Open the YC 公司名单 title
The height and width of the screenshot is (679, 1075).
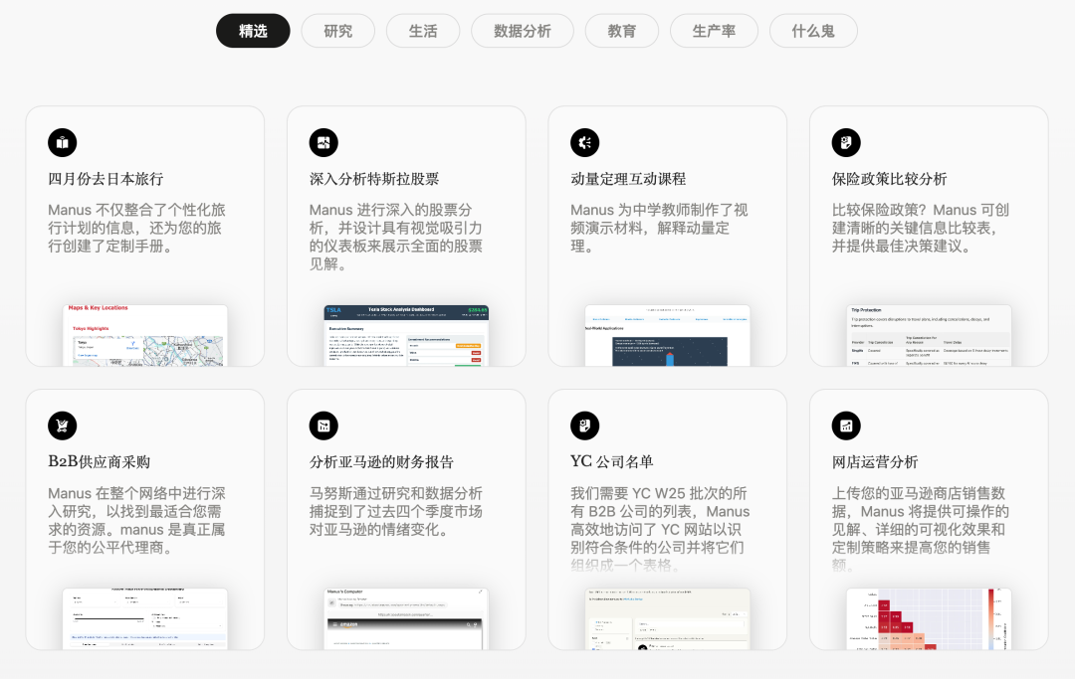click(x=611, y=462)
